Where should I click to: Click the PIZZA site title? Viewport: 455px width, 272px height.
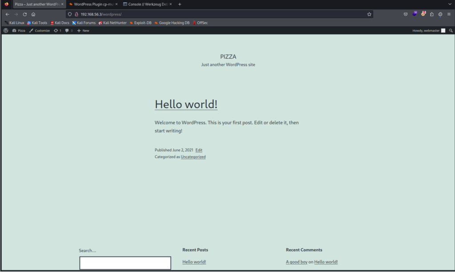click(228, 56)
